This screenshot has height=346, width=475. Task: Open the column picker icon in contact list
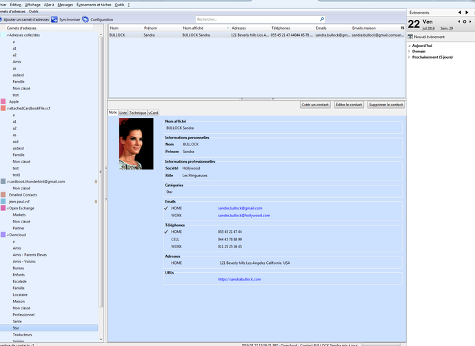[403, 28]
